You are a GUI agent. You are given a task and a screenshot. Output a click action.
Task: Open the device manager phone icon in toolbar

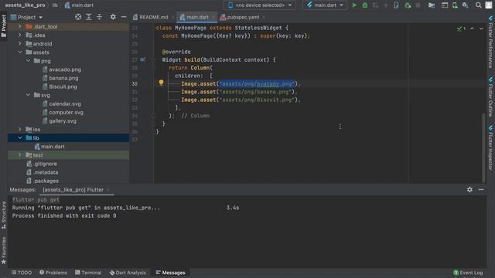(x=455, y=5)
